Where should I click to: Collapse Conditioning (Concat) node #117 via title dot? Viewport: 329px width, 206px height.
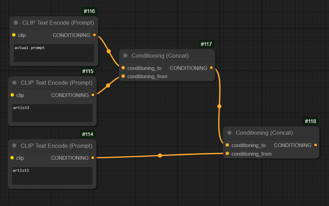click(x=125, y=56)
